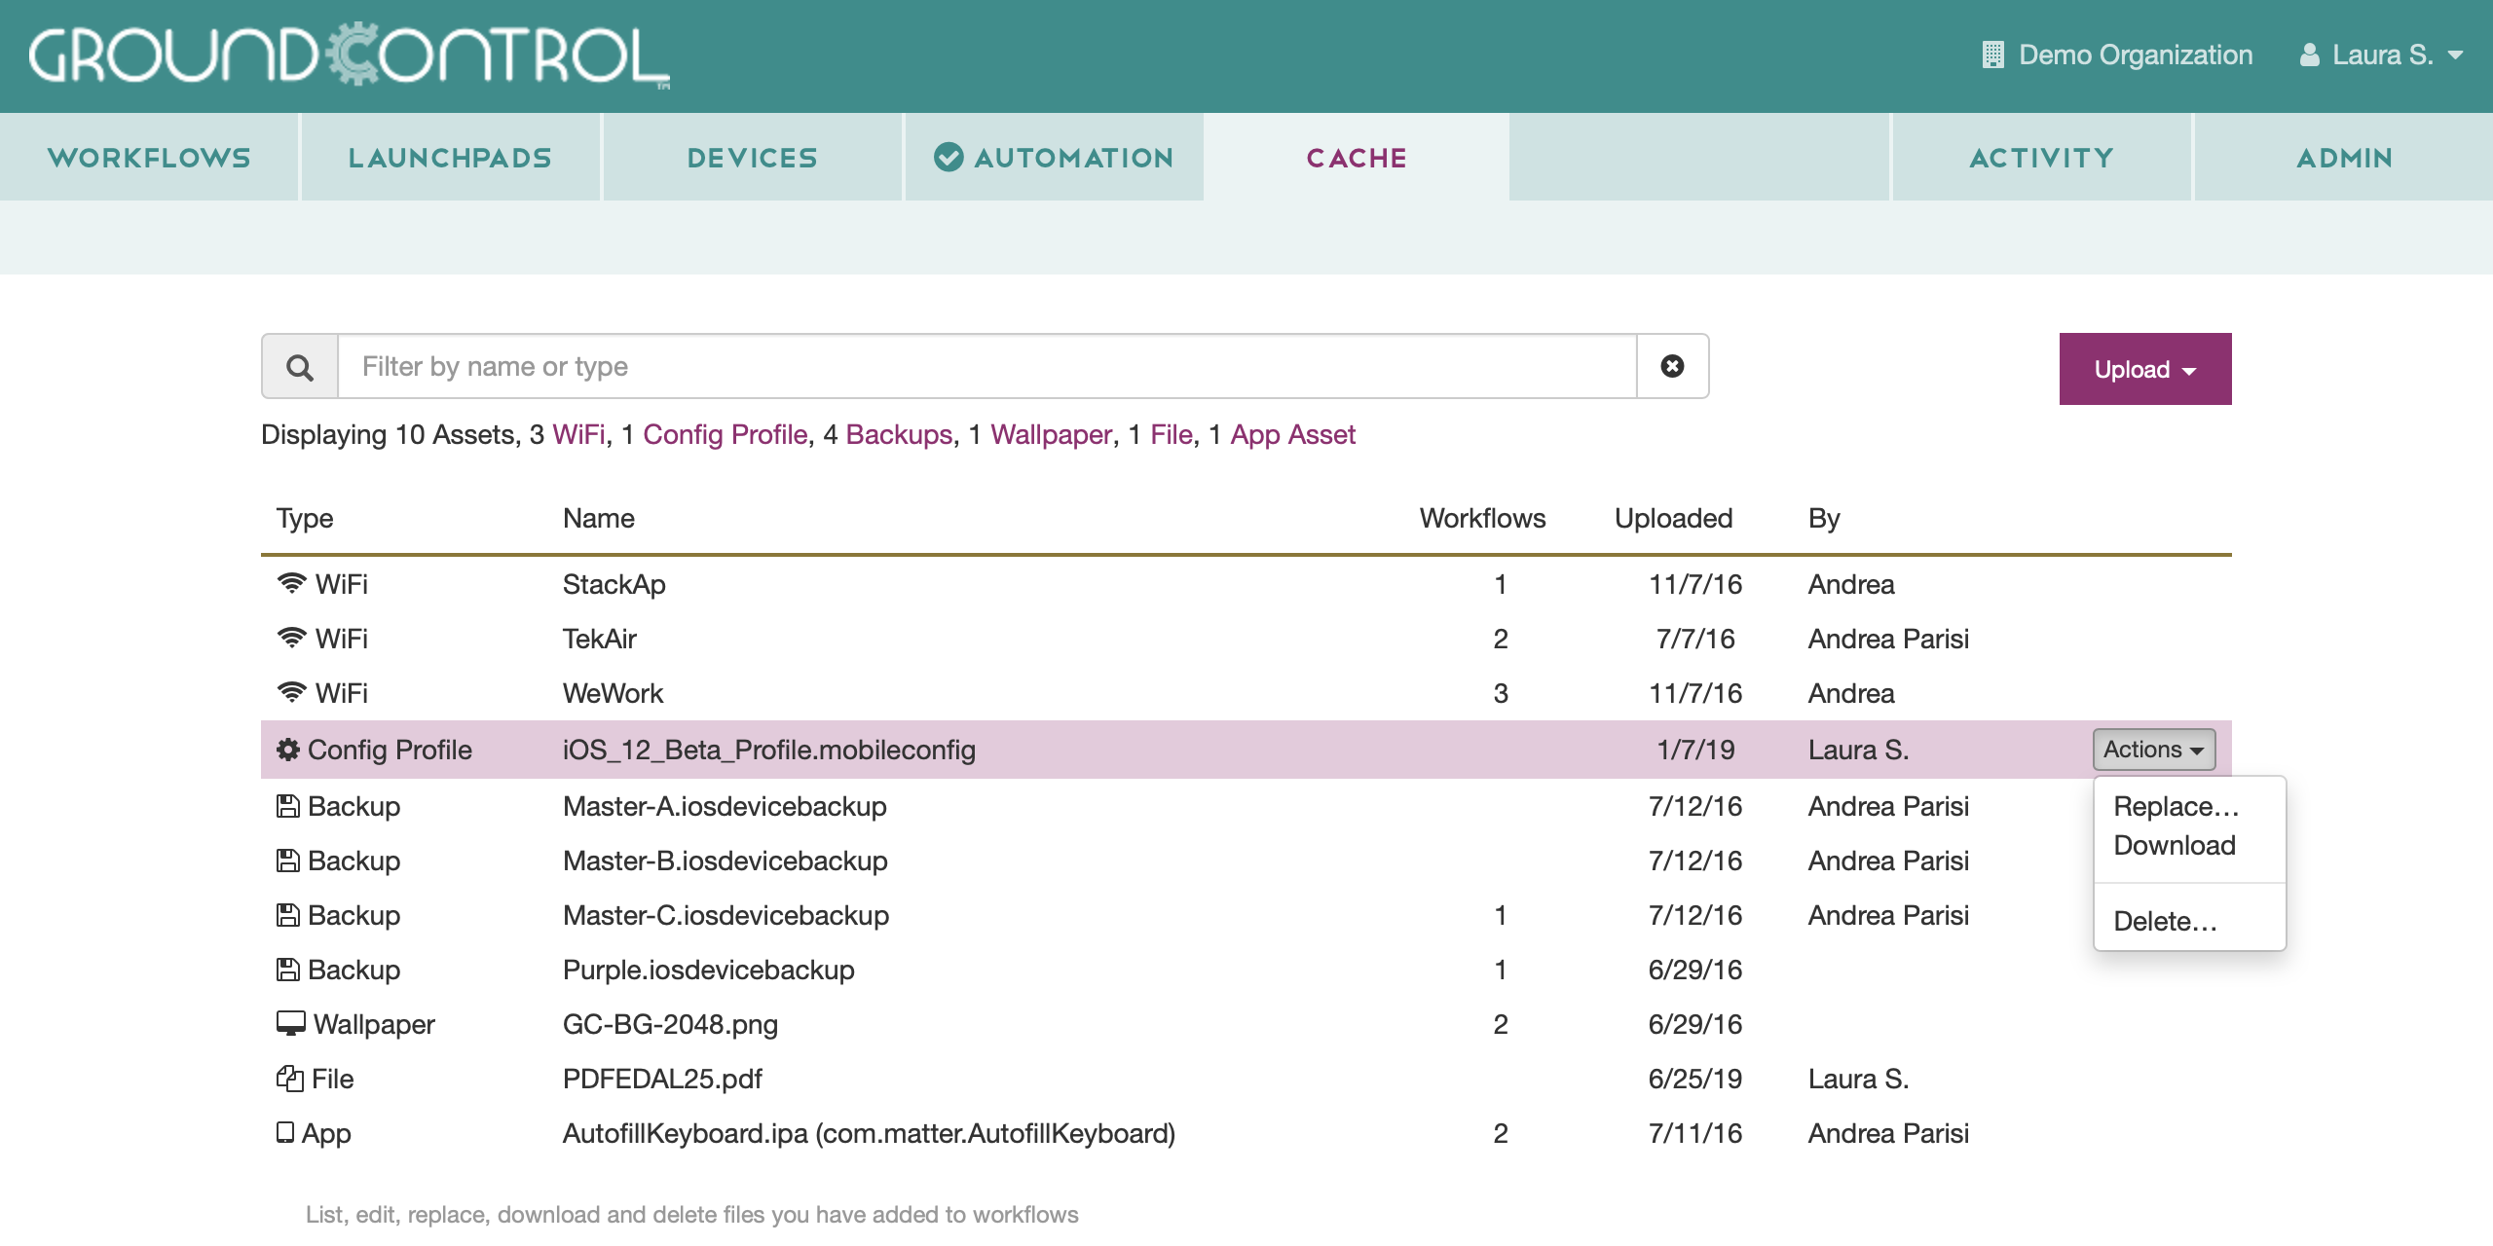Focus the Filter by name or type field
This screenshot has height=1246, width=2493.
pos(986,366)
